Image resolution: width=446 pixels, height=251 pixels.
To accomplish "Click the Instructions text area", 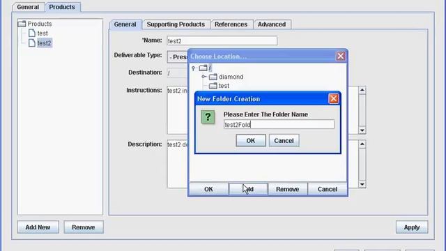I will 178,110.
